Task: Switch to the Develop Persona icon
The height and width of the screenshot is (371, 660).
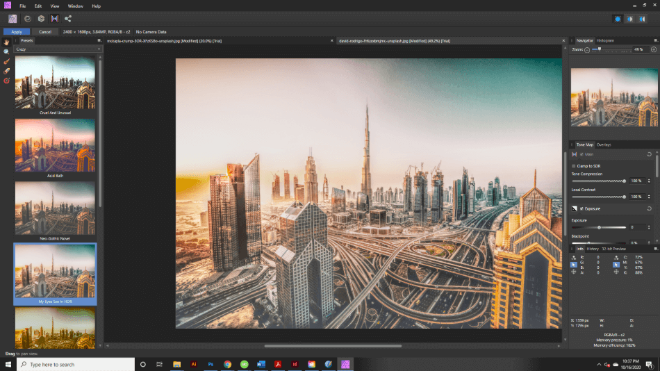Action: coord(41,19)
